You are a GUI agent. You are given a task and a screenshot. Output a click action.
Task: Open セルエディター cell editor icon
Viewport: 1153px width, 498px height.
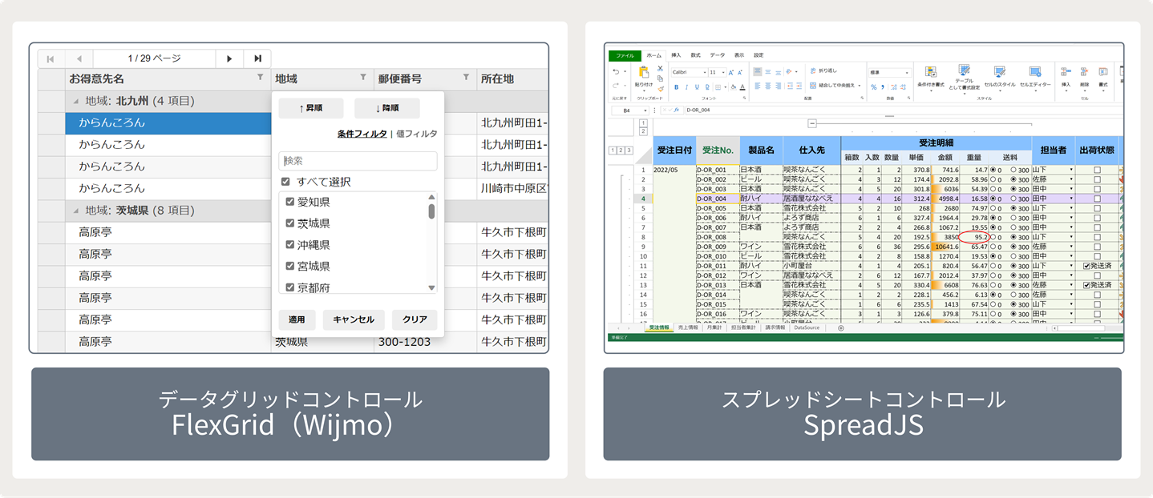1035,72
